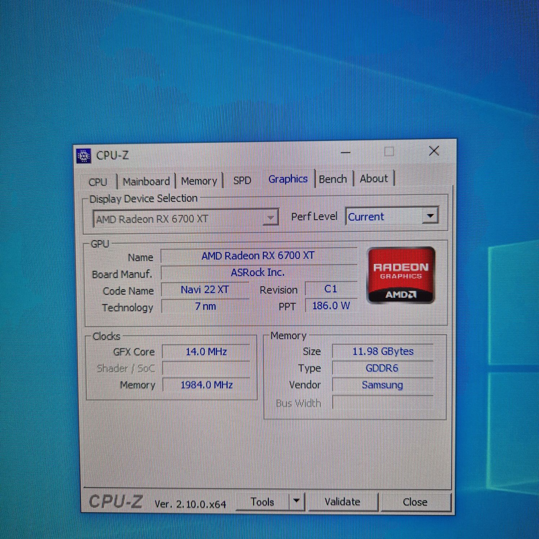Click the Ver. 2.10.0.x64 version text

tap(190, 504)
